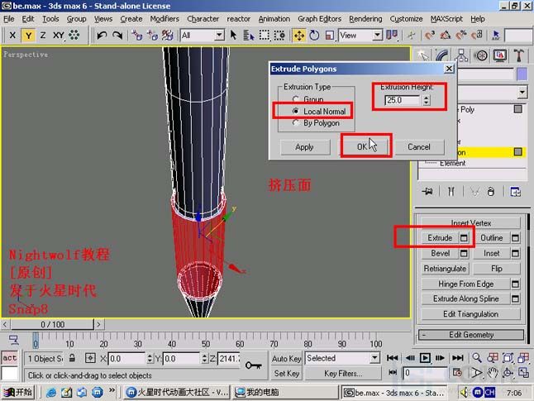Toggle selection lock padlock icon

[72, 358]
